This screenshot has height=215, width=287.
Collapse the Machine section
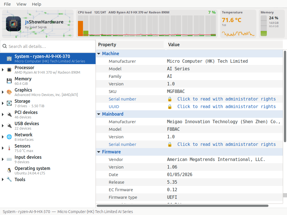click(99, 53)
